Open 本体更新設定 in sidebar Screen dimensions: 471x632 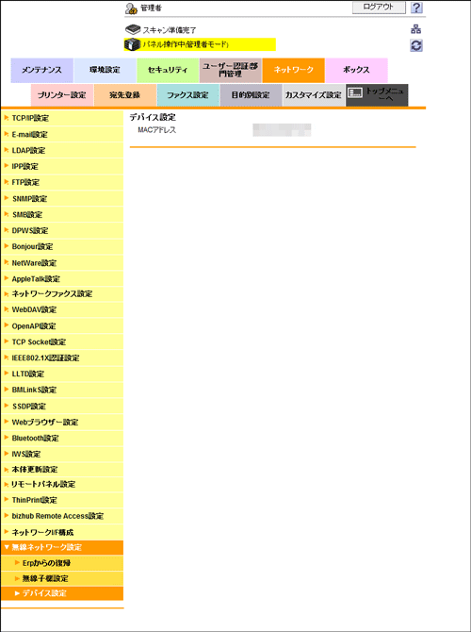62,470
